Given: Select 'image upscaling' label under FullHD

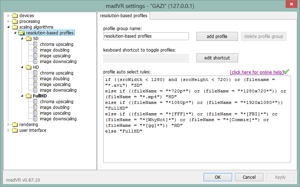Looking at the screenshot, I should click(55, 113).
